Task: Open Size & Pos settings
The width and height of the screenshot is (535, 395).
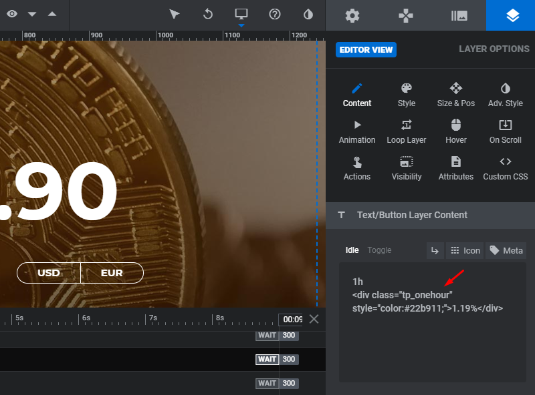Action: (x=456, y=95)
